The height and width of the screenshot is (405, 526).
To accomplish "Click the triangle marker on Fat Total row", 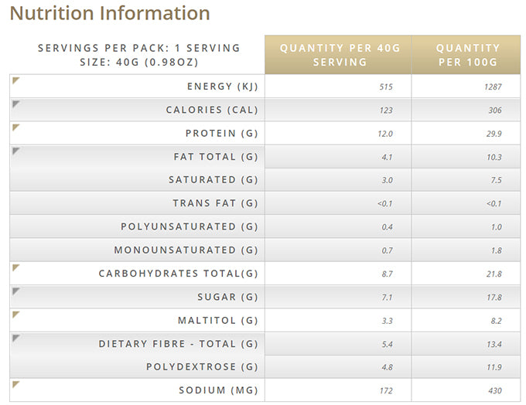I will 16,150.
